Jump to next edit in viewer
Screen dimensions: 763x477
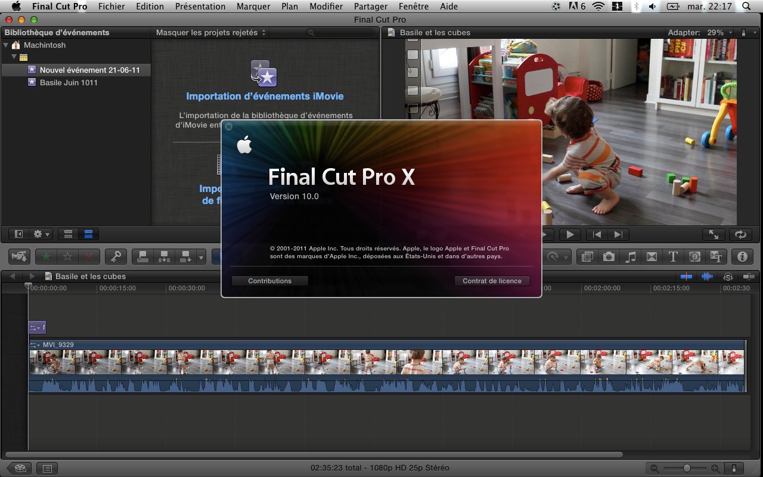(618, 234)
